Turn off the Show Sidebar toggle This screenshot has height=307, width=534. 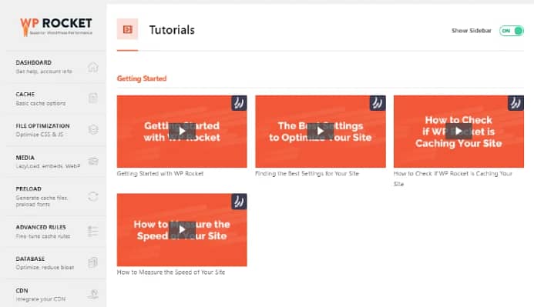[512, 31]
